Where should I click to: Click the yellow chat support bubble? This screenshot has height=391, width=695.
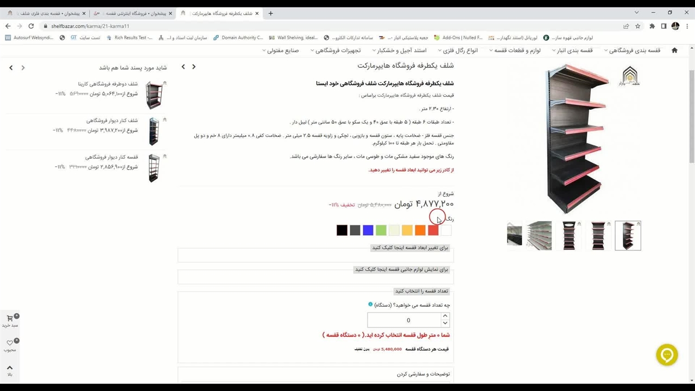(x=667, y=355)
